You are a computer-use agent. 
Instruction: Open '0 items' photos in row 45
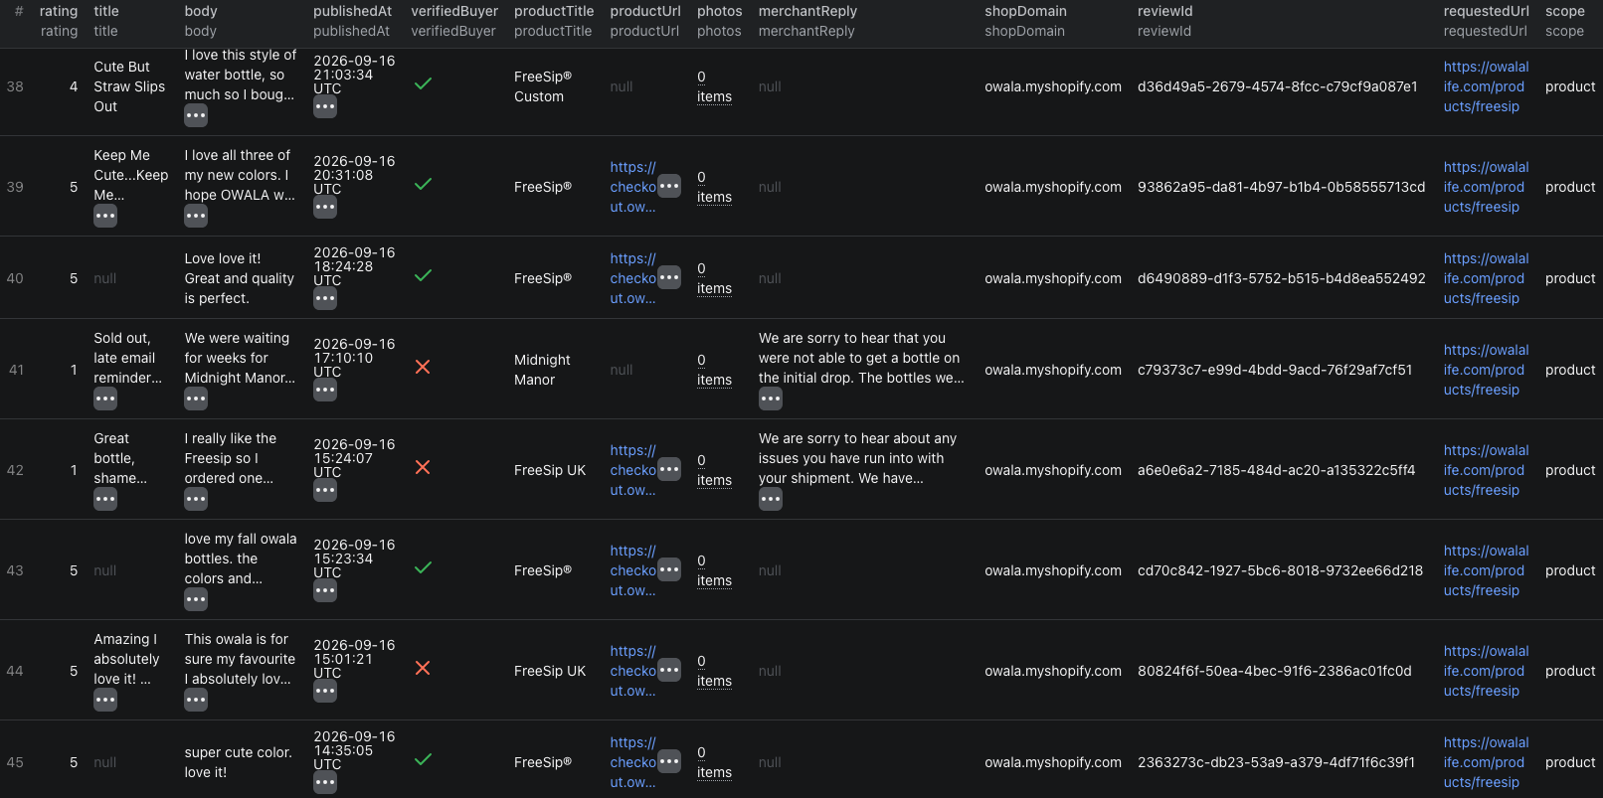(x=714, y=762)
